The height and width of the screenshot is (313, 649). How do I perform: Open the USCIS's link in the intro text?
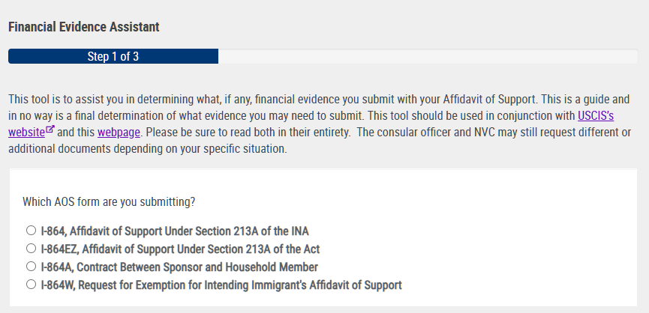pos(596,115)
